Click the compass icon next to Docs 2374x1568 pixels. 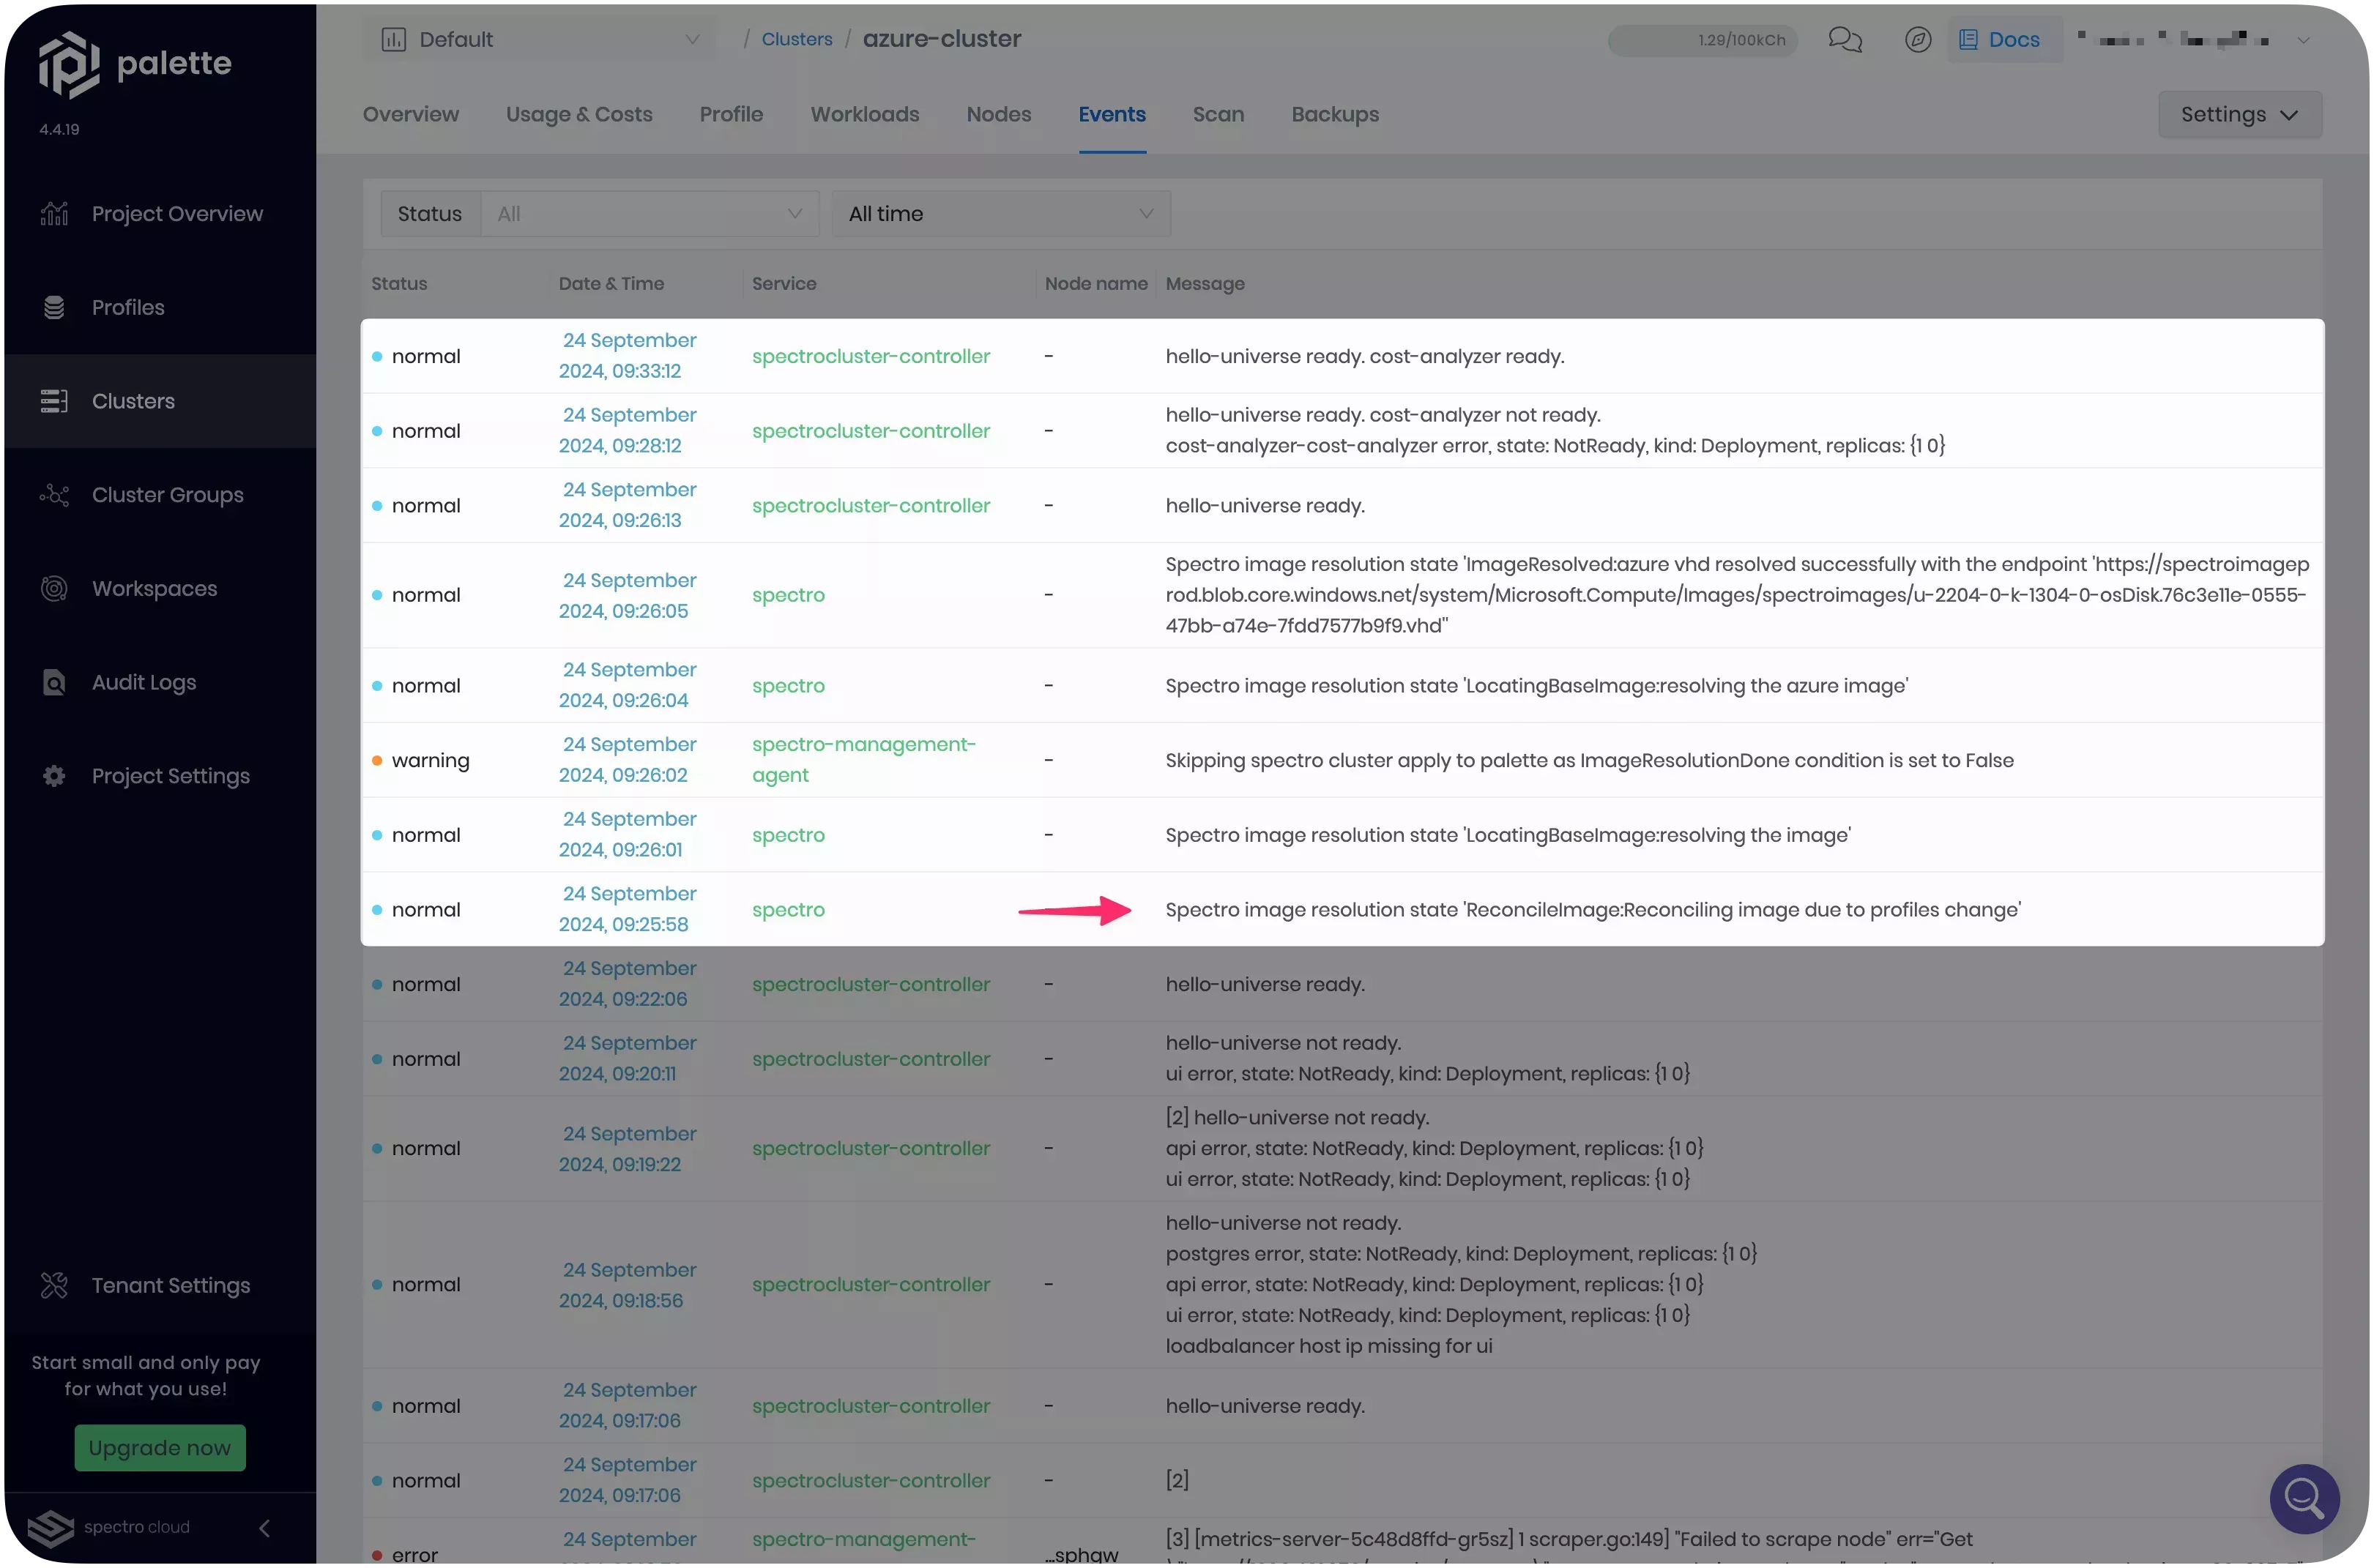1919,40
